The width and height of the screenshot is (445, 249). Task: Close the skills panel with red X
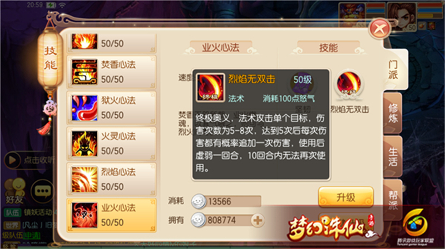tap(379, 29)
